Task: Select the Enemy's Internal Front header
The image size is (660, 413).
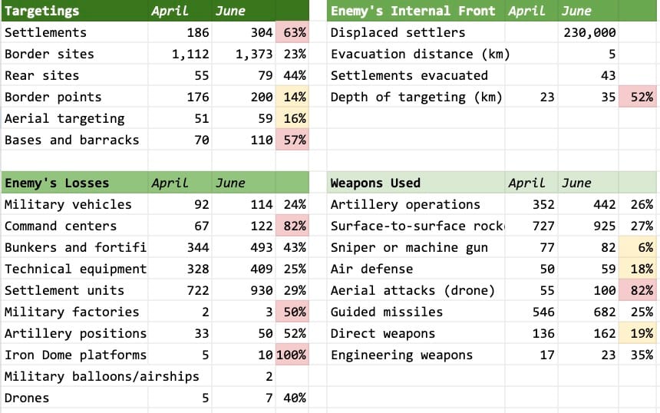Action: tap(416, 11)
